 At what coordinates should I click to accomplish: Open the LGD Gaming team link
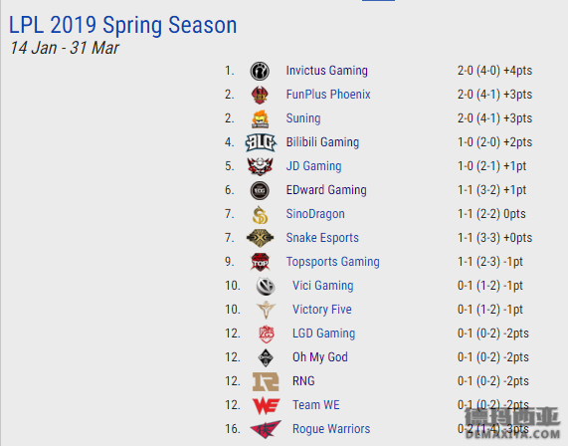(x=324, y=334)
